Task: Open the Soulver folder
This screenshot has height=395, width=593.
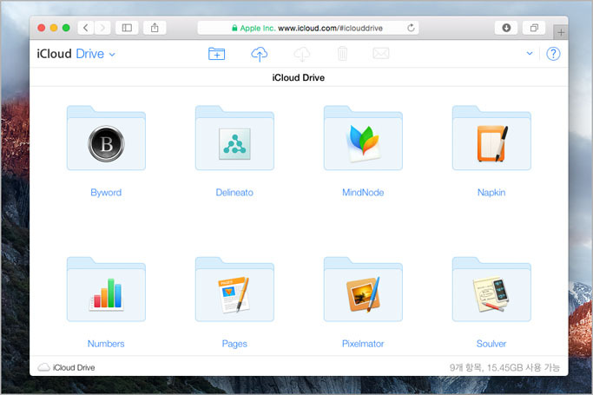Action: pyautogui.click(x=491, y=290)
